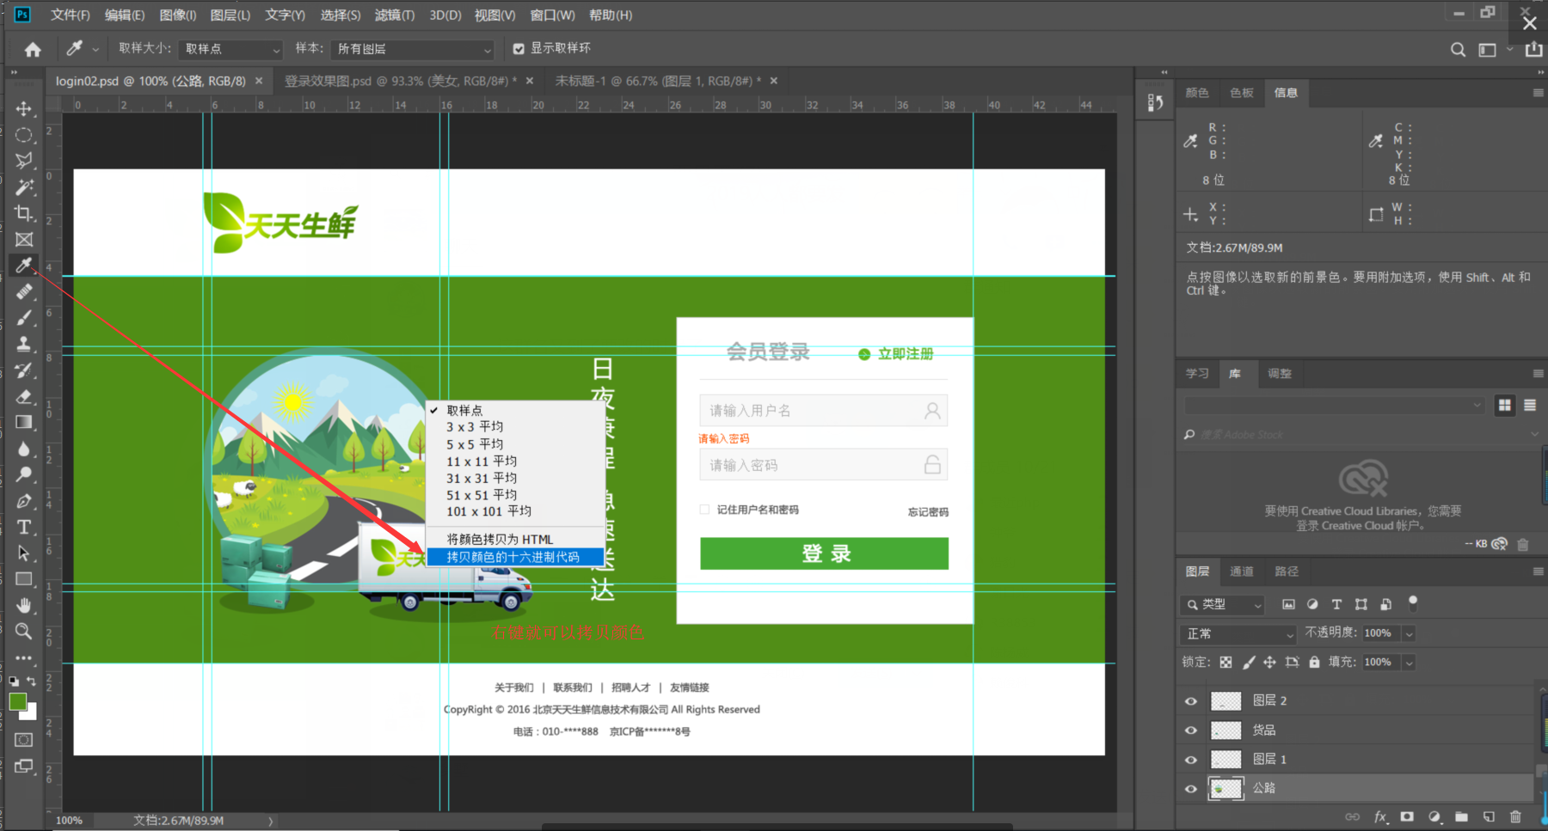Select the Magic Wand tool

click(x=24, y=187)
